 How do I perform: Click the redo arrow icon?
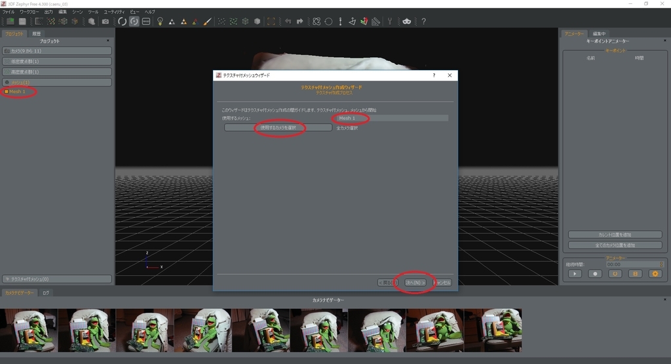point(299,21)
